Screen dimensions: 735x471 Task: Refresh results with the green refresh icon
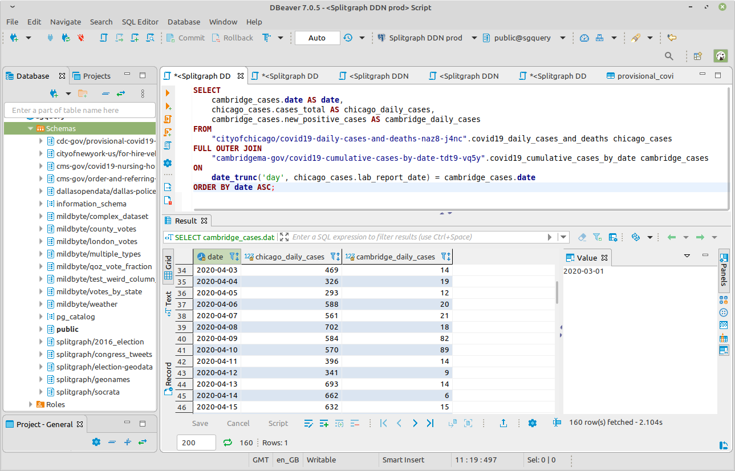click(x=228, y=442)
